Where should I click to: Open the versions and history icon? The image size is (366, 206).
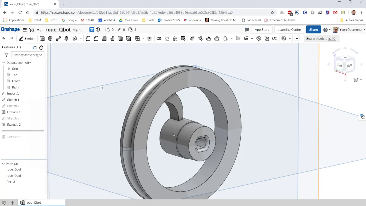32,30
